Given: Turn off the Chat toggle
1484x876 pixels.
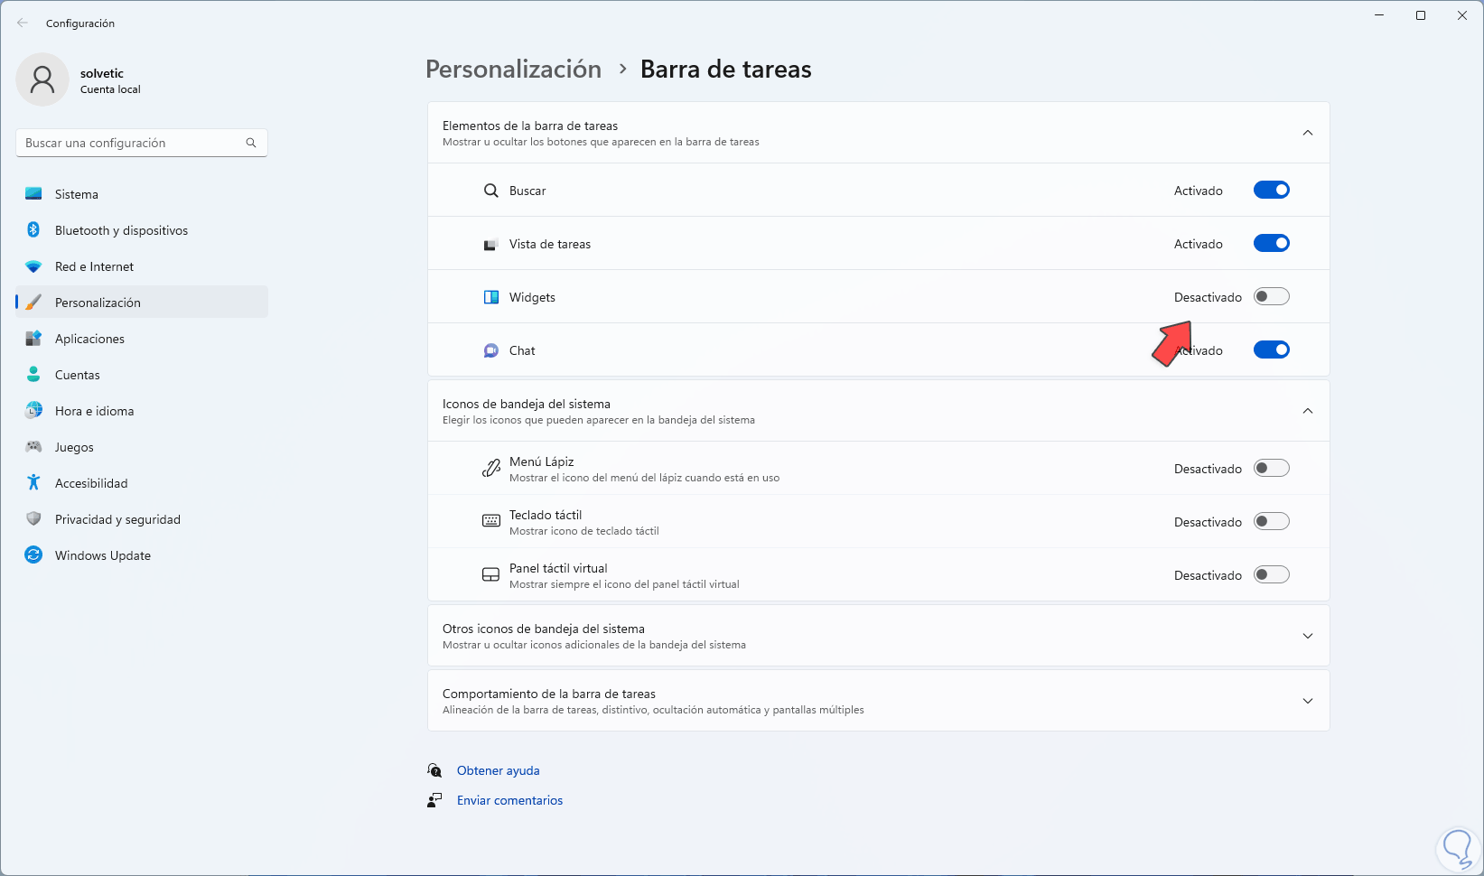Looking at the screenshot, I should click(1271, 350).
